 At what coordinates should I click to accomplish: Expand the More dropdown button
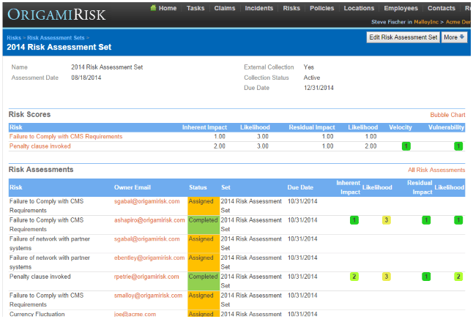454,37
